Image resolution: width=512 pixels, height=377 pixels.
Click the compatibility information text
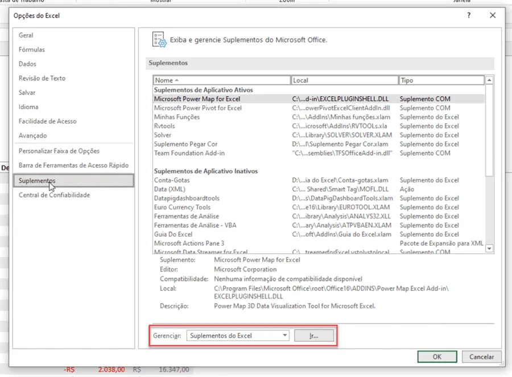pos(288,279)
